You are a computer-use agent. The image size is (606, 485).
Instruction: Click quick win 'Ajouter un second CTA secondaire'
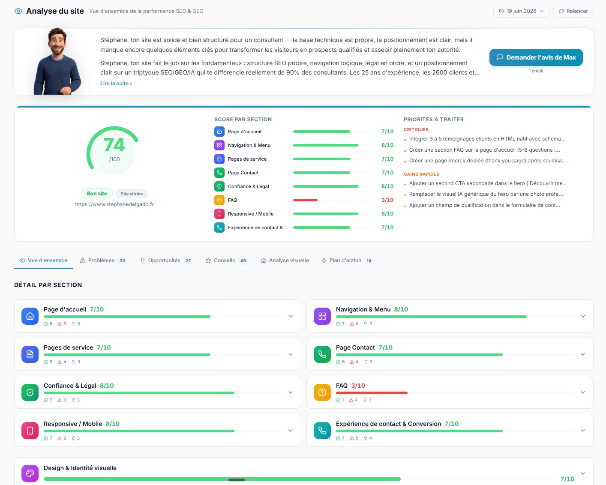(488, 183)
